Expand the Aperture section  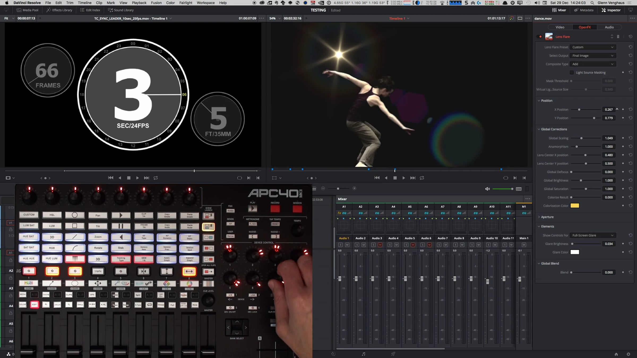pyautogui.click(x=539, y=217)
